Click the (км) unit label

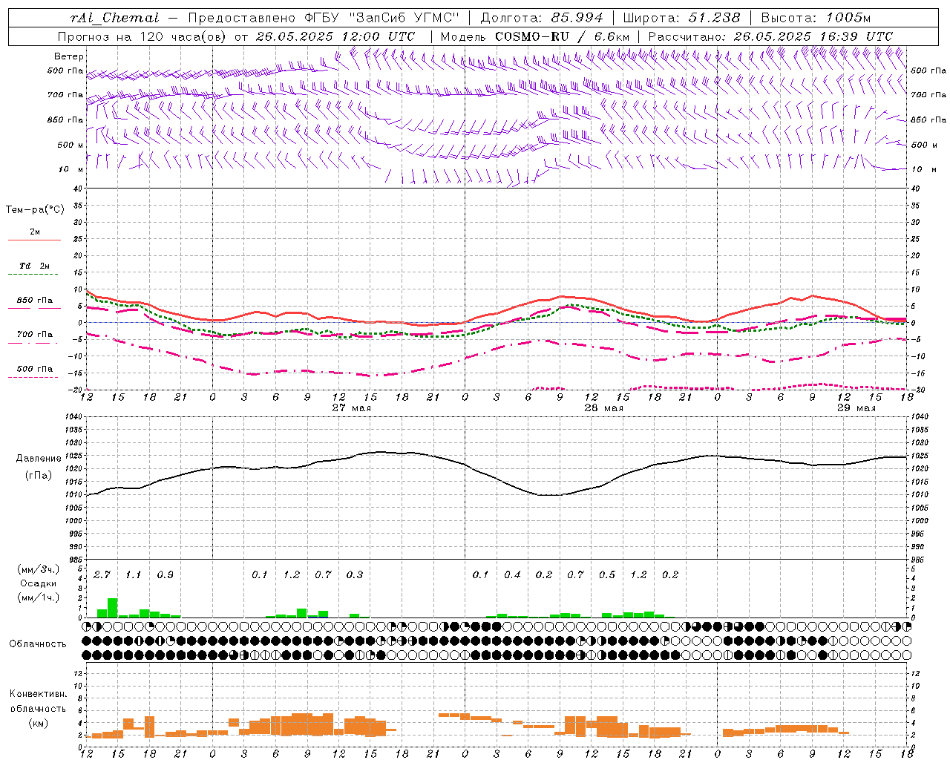click(x=38, y=723)
